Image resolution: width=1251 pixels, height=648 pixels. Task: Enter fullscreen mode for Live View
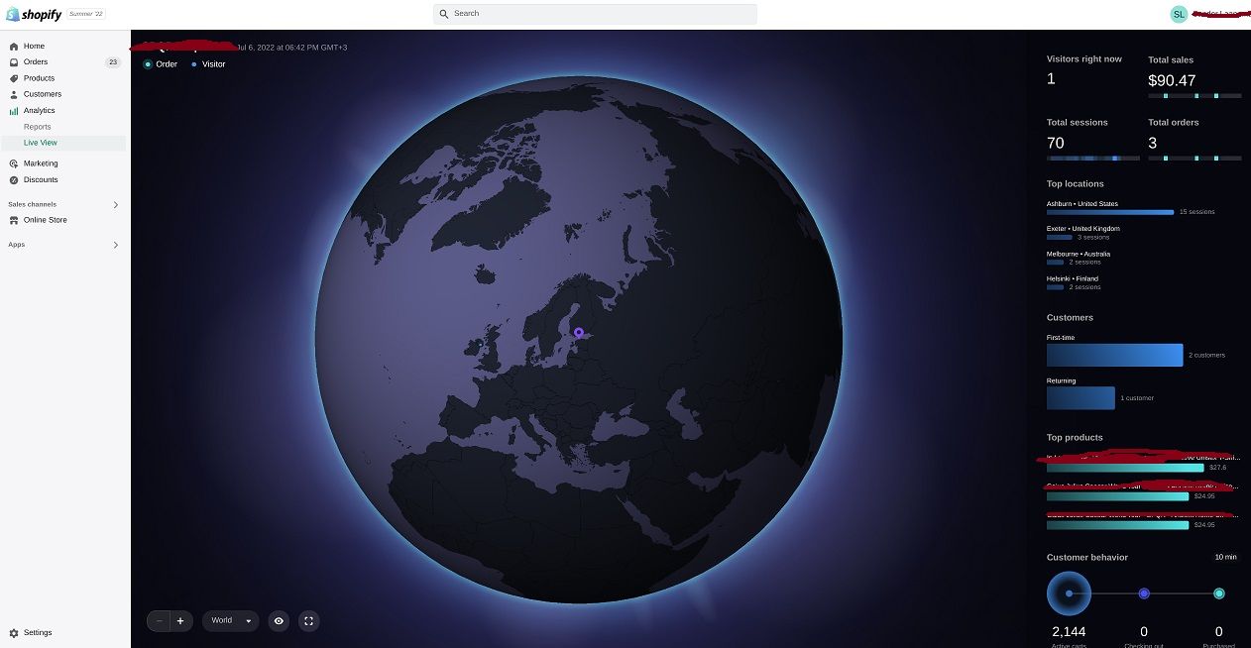click(309, 621)
